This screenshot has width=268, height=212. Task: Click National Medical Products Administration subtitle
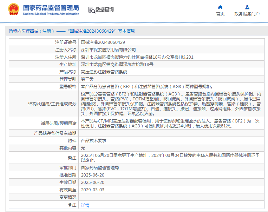[x=51, y=14]
